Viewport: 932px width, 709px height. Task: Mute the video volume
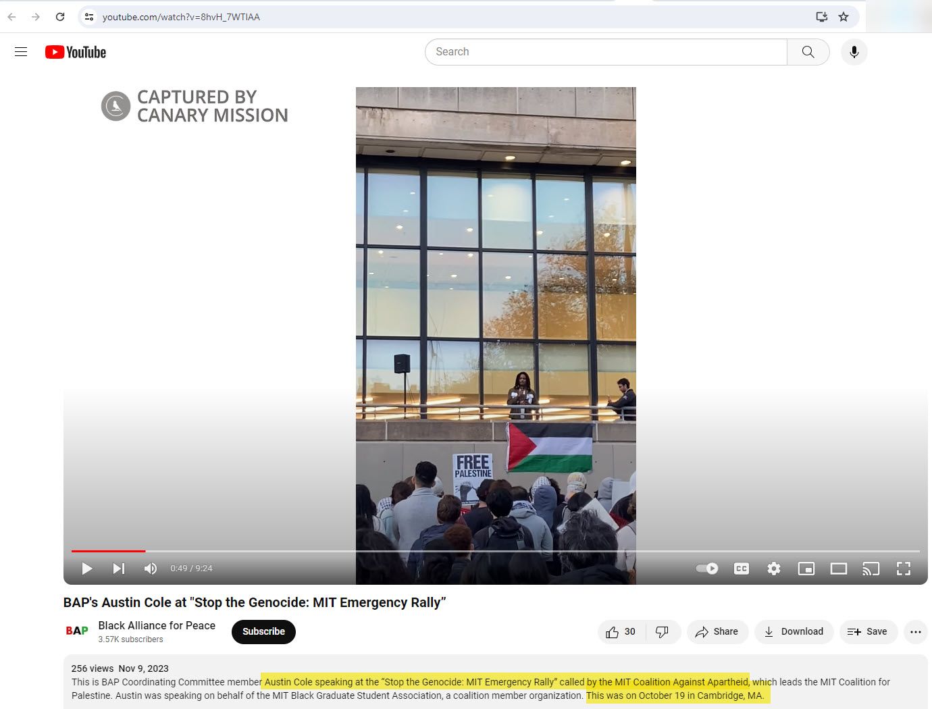pos(151,569)
